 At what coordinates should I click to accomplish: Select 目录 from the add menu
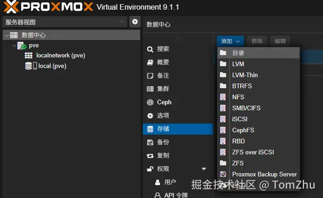[258, 53]
